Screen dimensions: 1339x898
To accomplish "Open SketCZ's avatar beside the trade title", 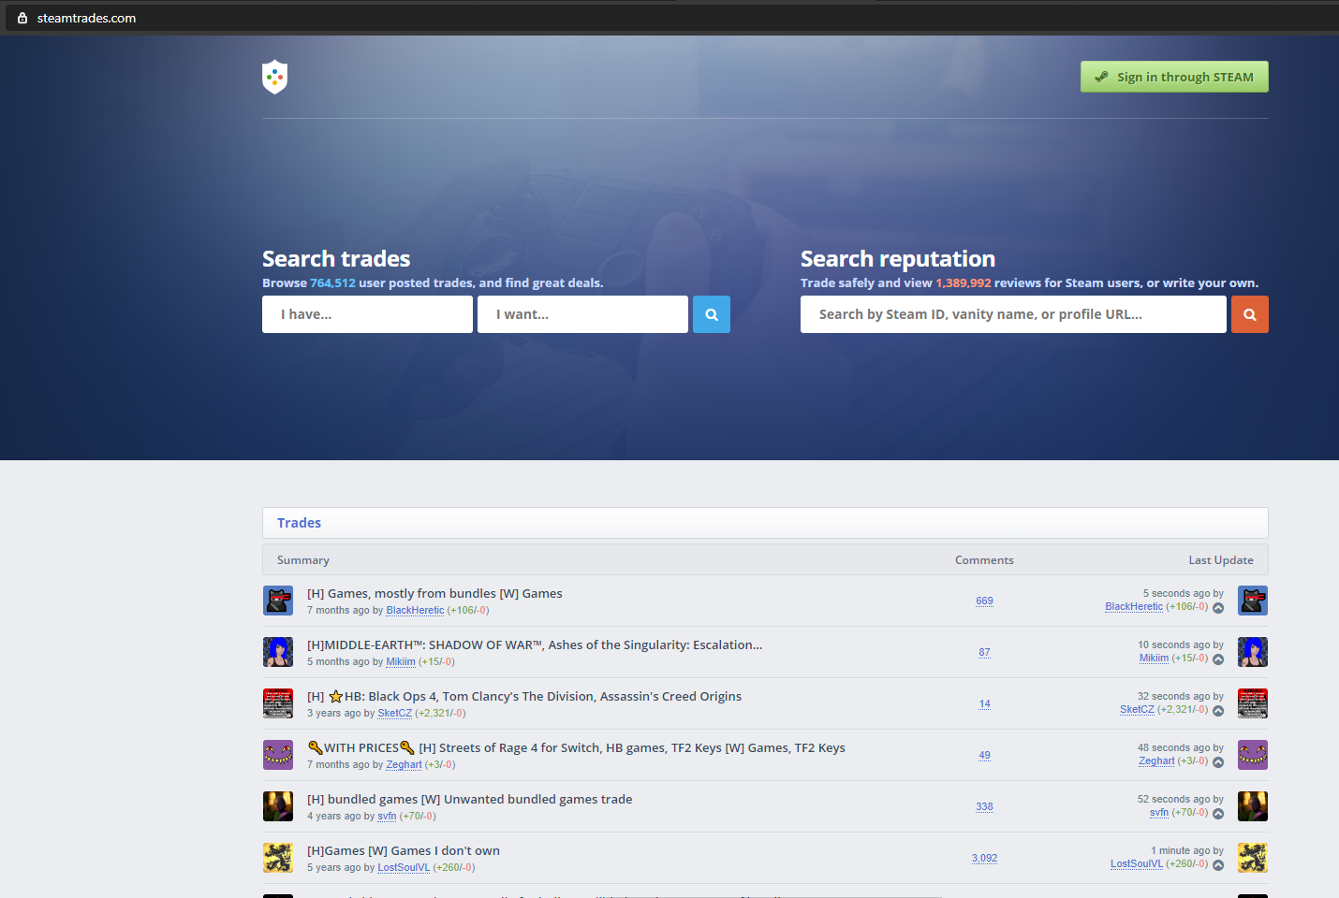I will (278, 703).
